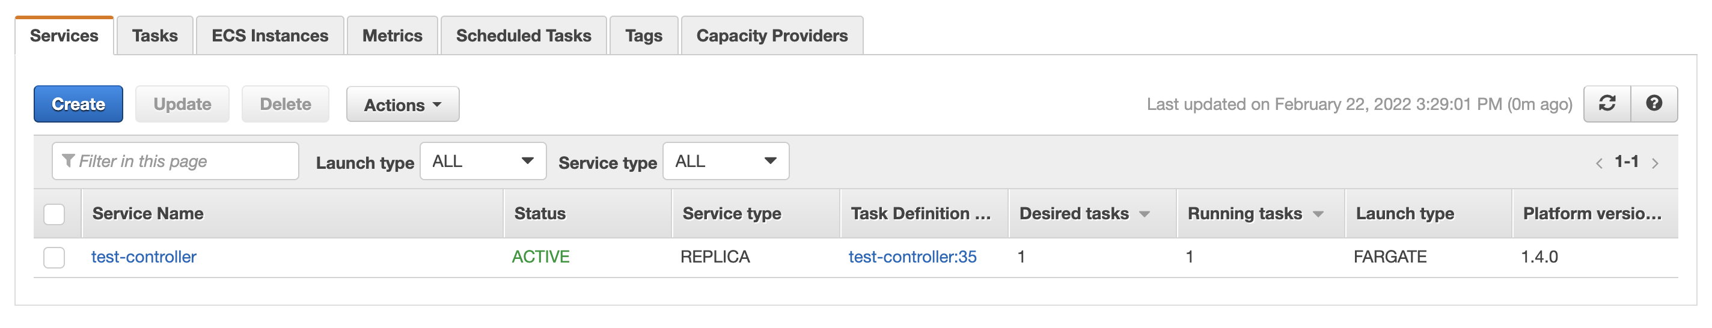
Task: Sort by Running tasks arrow
Action: (1318, 214)
